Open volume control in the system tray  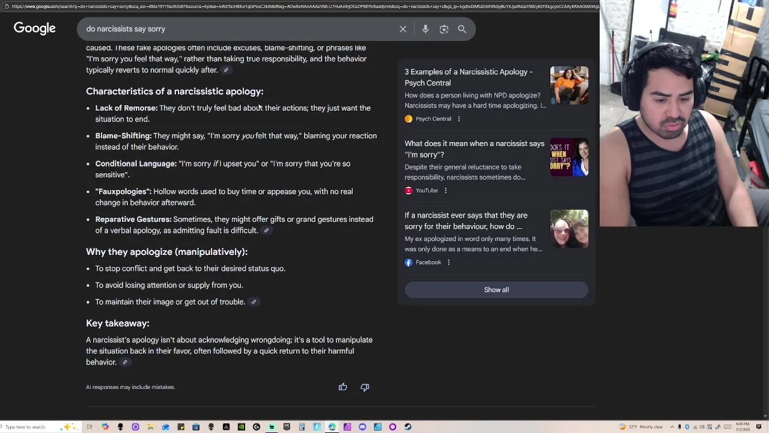point(702,427)
